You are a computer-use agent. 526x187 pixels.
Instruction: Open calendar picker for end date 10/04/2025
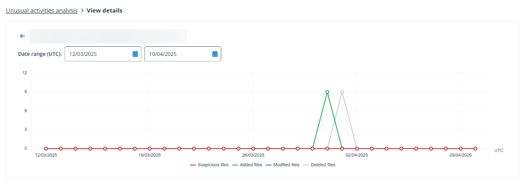pos(215,54)
